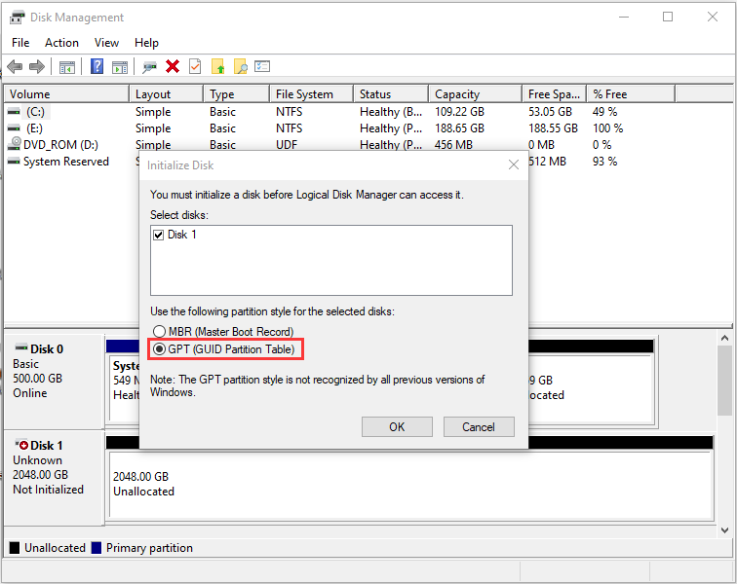Close the Initialize Disk dialog

coord(513,164)
